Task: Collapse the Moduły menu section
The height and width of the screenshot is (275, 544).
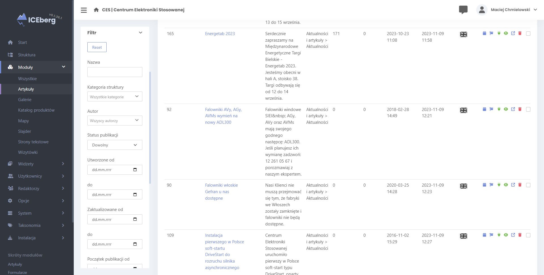Action: click(x=64, y=67)
